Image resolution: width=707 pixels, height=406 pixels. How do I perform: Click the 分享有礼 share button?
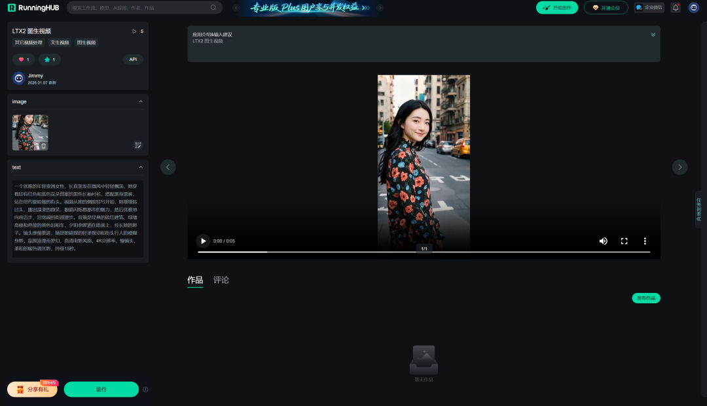[33, 390]
